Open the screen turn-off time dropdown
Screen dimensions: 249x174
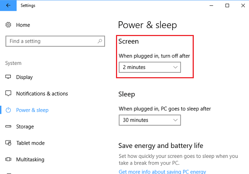(149, 67)
